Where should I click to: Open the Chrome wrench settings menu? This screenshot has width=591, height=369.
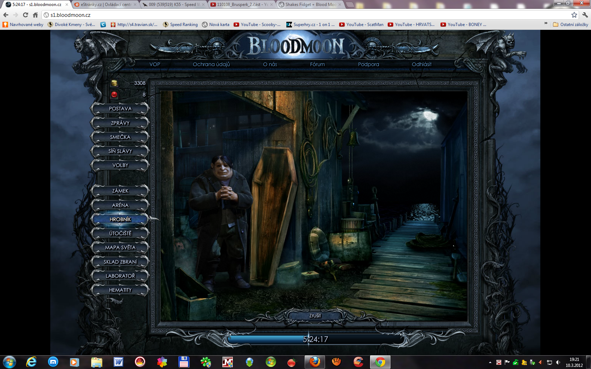coord(585,15)
